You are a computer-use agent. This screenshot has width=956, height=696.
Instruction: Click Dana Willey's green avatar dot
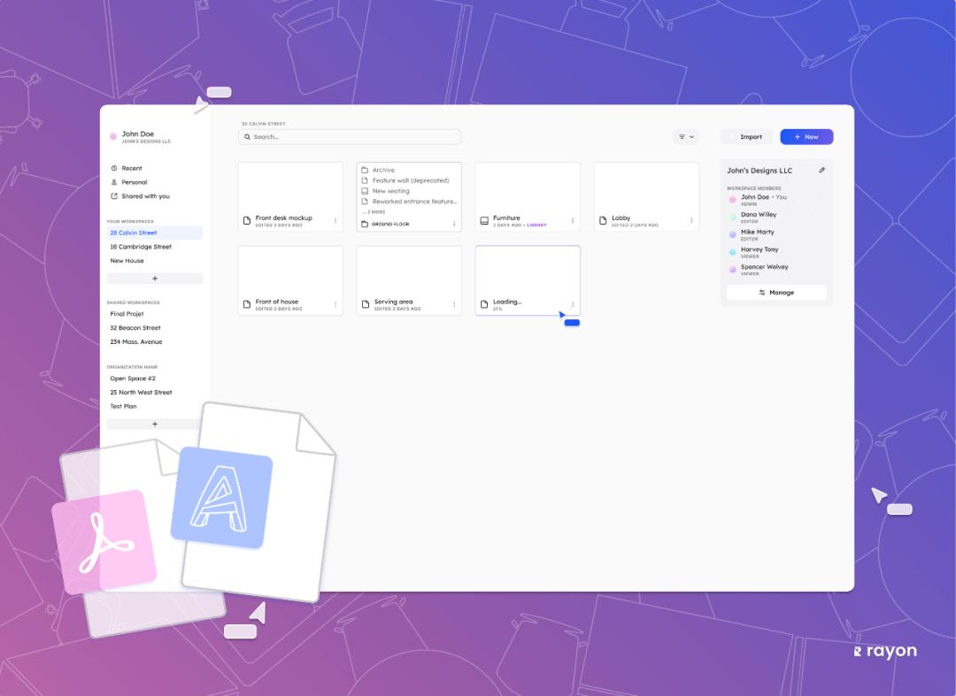point(733,217)
